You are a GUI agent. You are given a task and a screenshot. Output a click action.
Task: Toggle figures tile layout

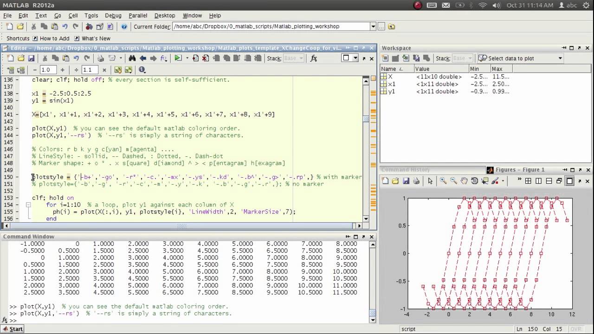(x=528, y=181)
